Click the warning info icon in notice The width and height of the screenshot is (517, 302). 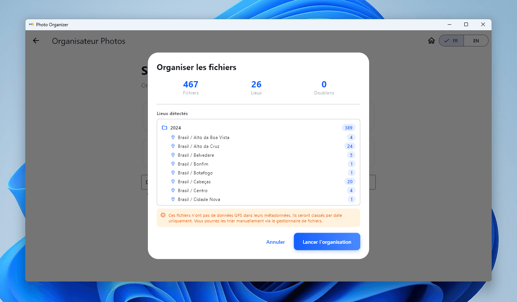163,215
